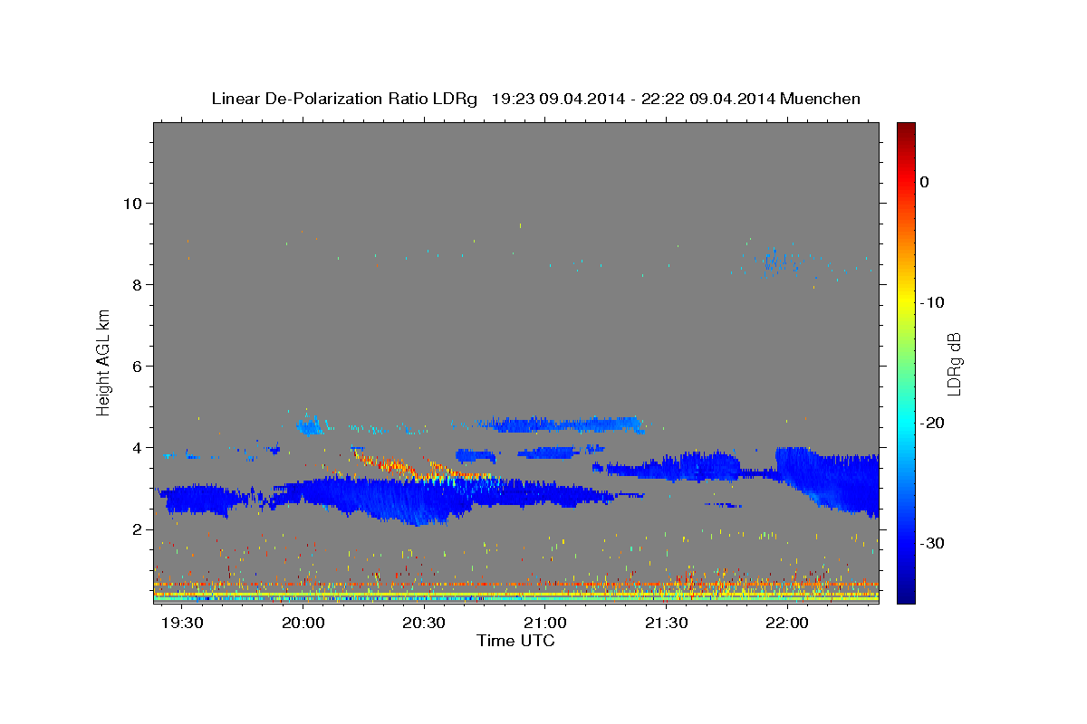The image size is (1087, 724).
Task: Click the 'Height AGL km' axis title
Action: point(104,362)
